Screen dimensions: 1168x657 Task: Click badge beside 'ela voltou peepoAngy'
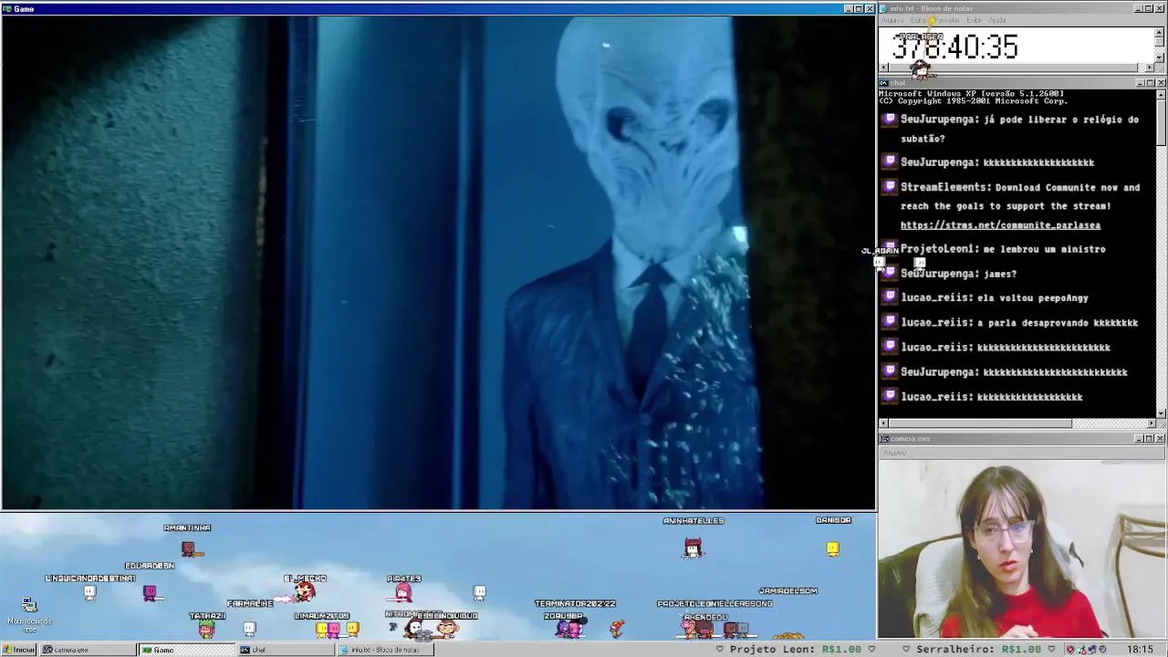pyautogui.click(x=891, y=297)
